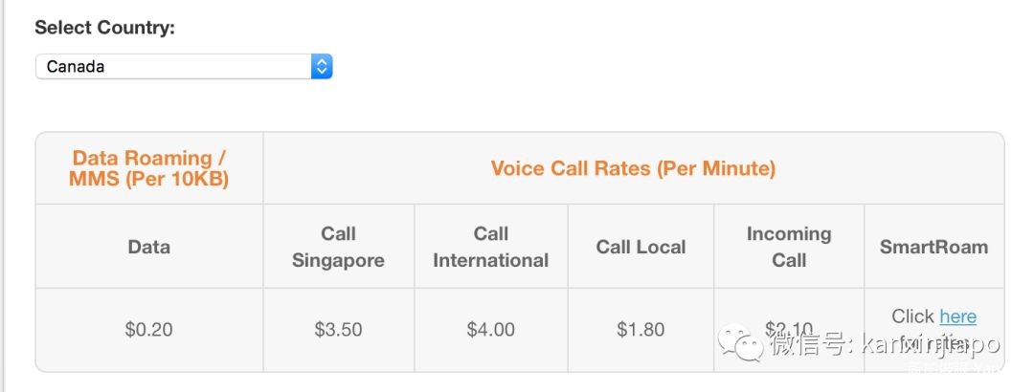Click the Data Roaming / MMS header
Image resolution: width=1034 pixels, height=392 pixels.
tap(149, 168)
